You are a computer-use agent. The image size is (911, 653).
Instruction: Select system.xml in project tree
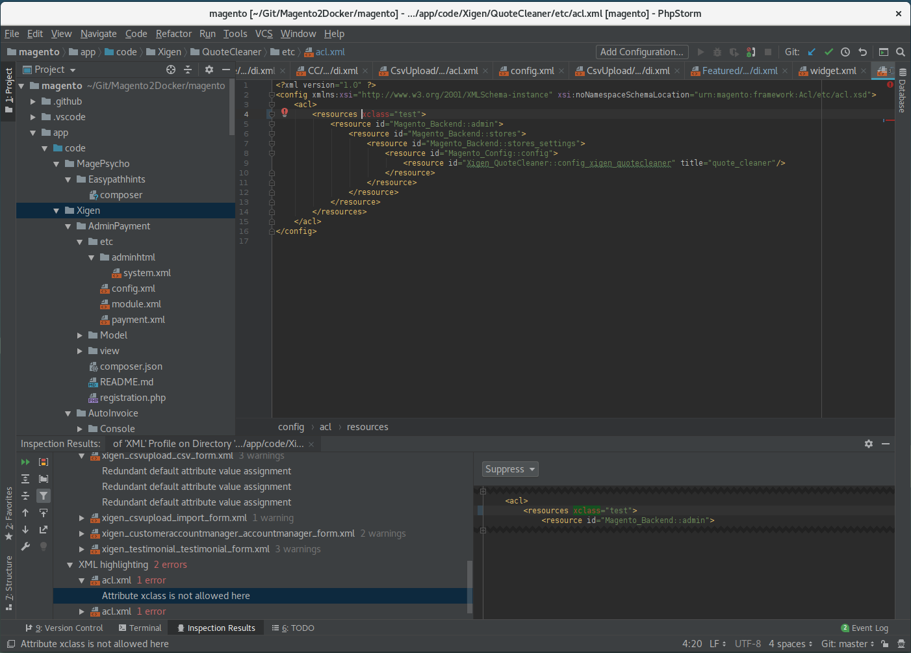[142, 273]
